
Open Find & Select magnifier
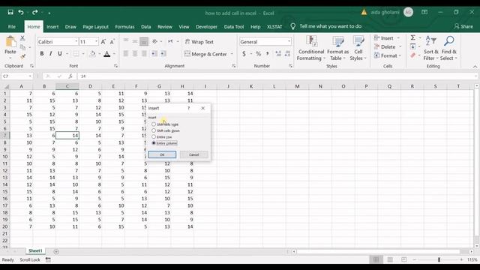pyautogui.click(x=448, y=48)
